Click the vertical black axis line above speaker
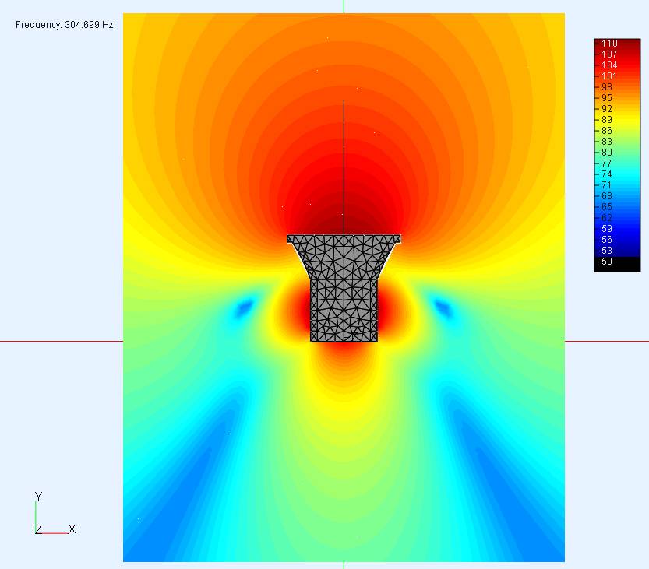 coord(344,167)
